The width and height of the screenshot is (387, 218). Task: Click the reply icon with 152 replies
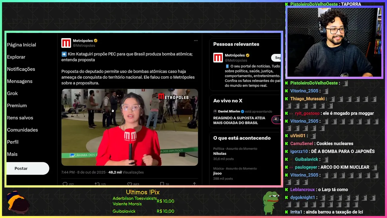click(x=65, y=184)
